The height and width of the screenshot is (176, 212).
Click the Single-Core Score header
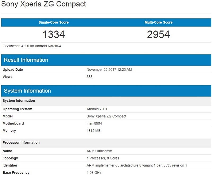[x=54, y=23]
